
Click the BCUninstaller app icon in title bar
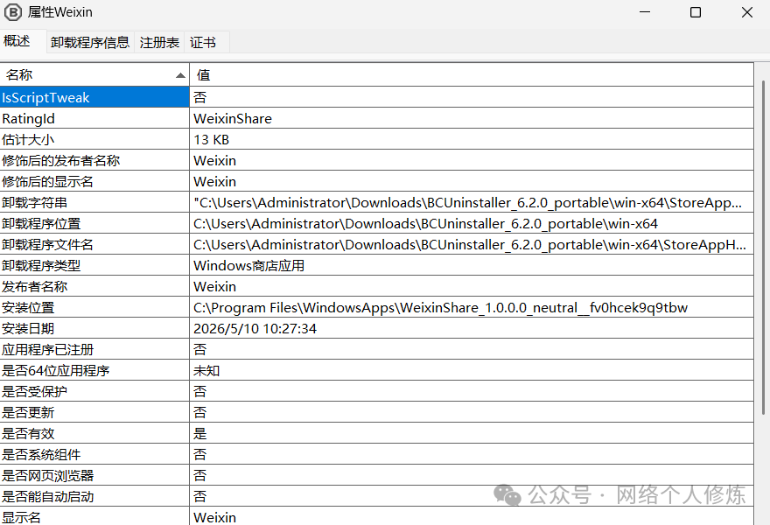13,12
